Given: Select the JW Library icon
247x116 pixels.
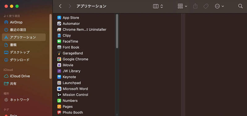Looking at the screenshot, I should tap(59, 71).
